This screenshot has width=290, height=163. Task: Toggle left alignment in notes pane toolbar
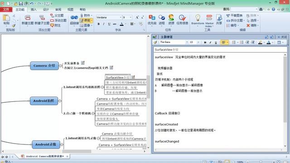click(x=223, y=42)
